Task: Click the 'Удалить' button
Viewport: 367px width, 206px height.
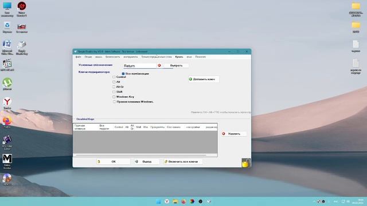Action: click(234, 134)
